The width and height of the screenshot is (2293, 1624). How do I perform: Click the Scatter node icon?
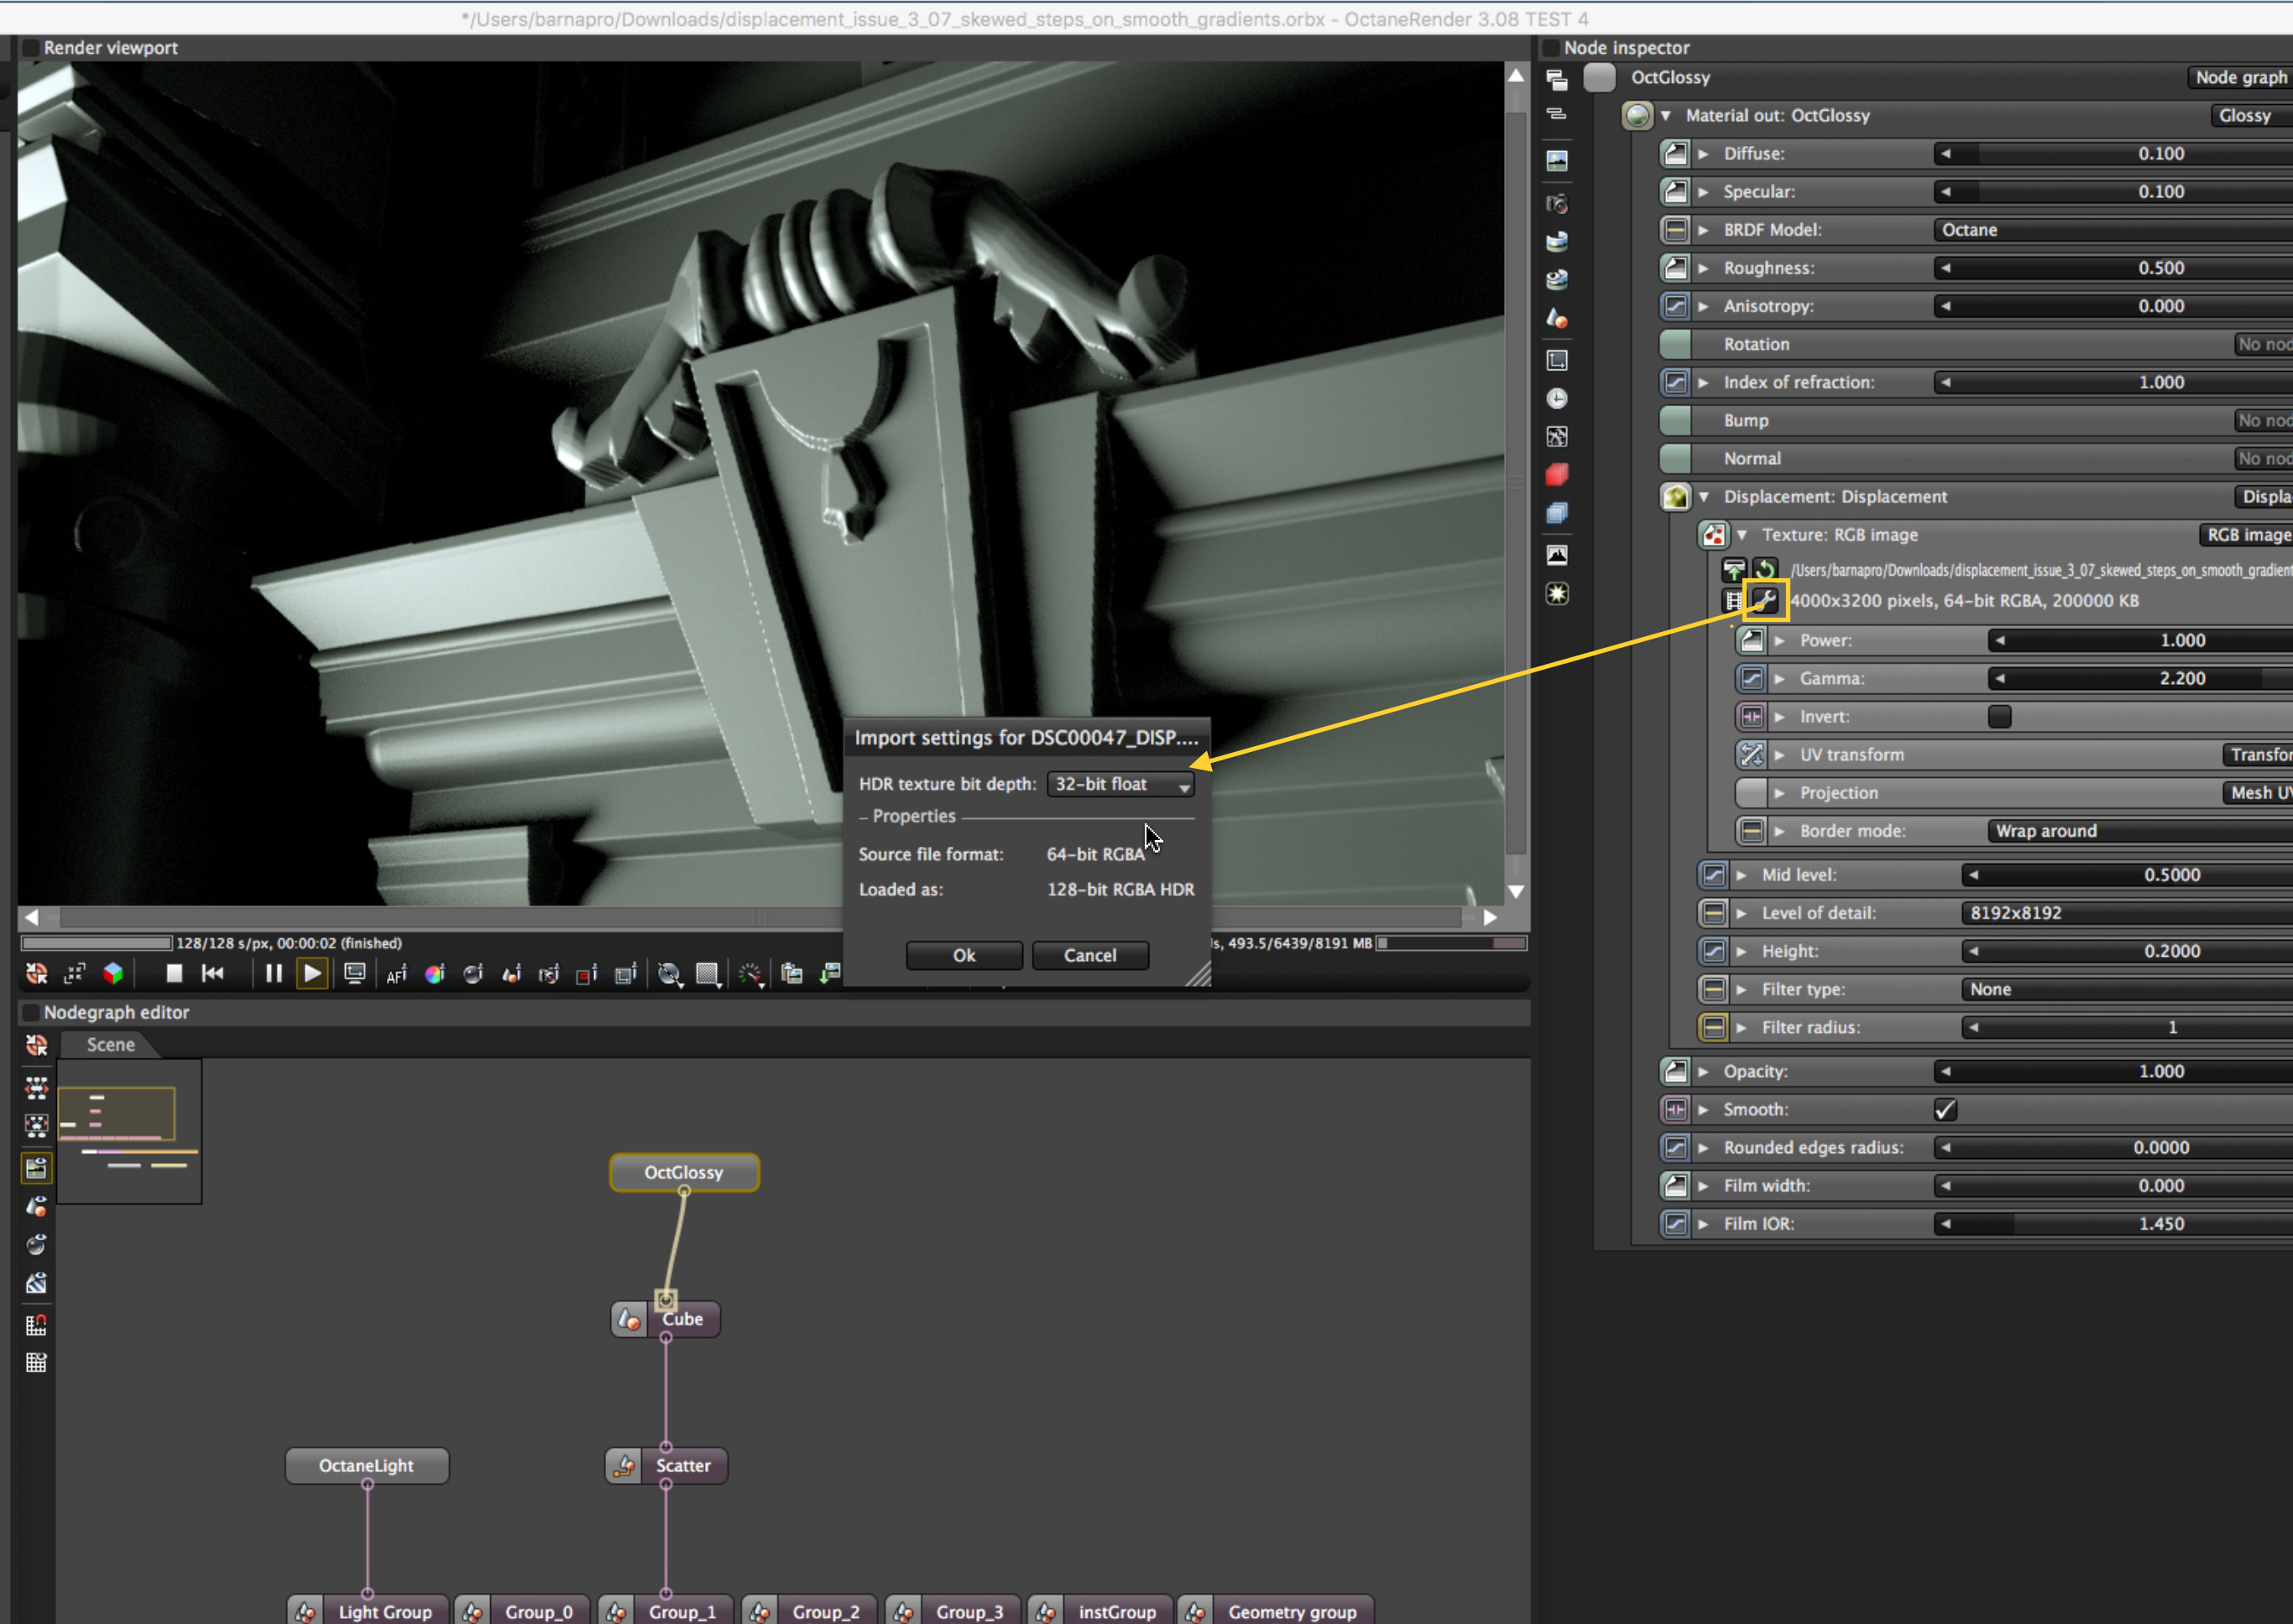point(624,1466)
